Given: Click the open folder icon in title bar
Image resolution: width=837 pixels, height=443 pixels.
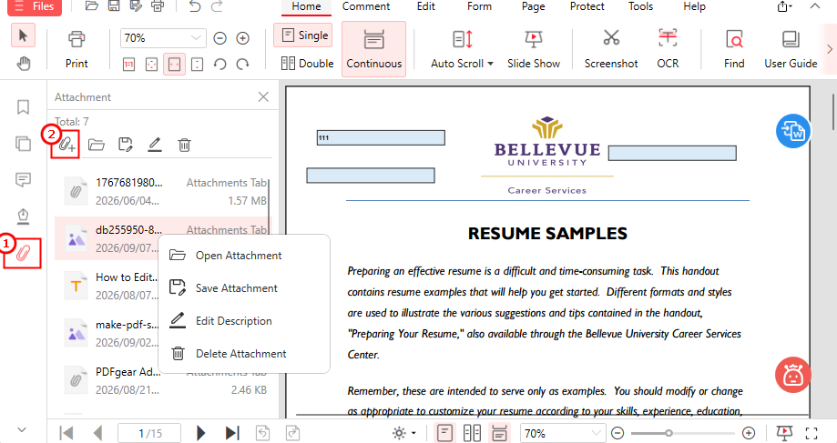Looking at the screenshot, I should tap(92, 6).
